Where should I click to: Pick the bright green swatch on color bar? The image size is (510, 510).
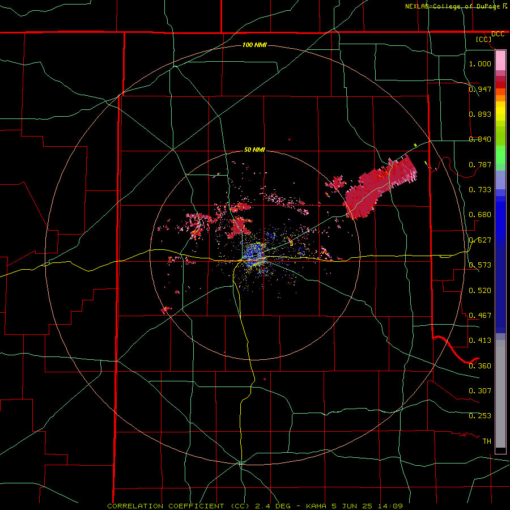click(500, 155)
